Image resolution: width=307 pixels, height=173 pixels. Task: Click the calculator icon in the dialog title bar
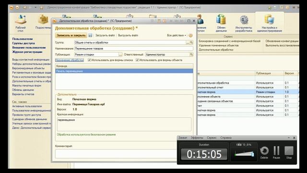click(159, 21)
